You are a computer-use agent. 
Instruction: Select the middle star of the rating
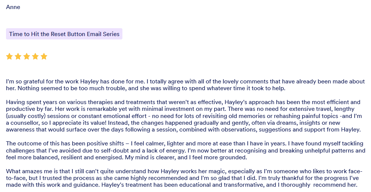pyautogui.click(x=27, y=56)
